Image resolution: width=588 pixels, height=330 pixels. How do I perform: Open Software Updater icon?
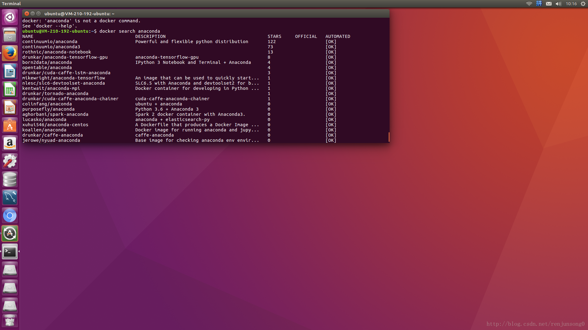point(10,233)
